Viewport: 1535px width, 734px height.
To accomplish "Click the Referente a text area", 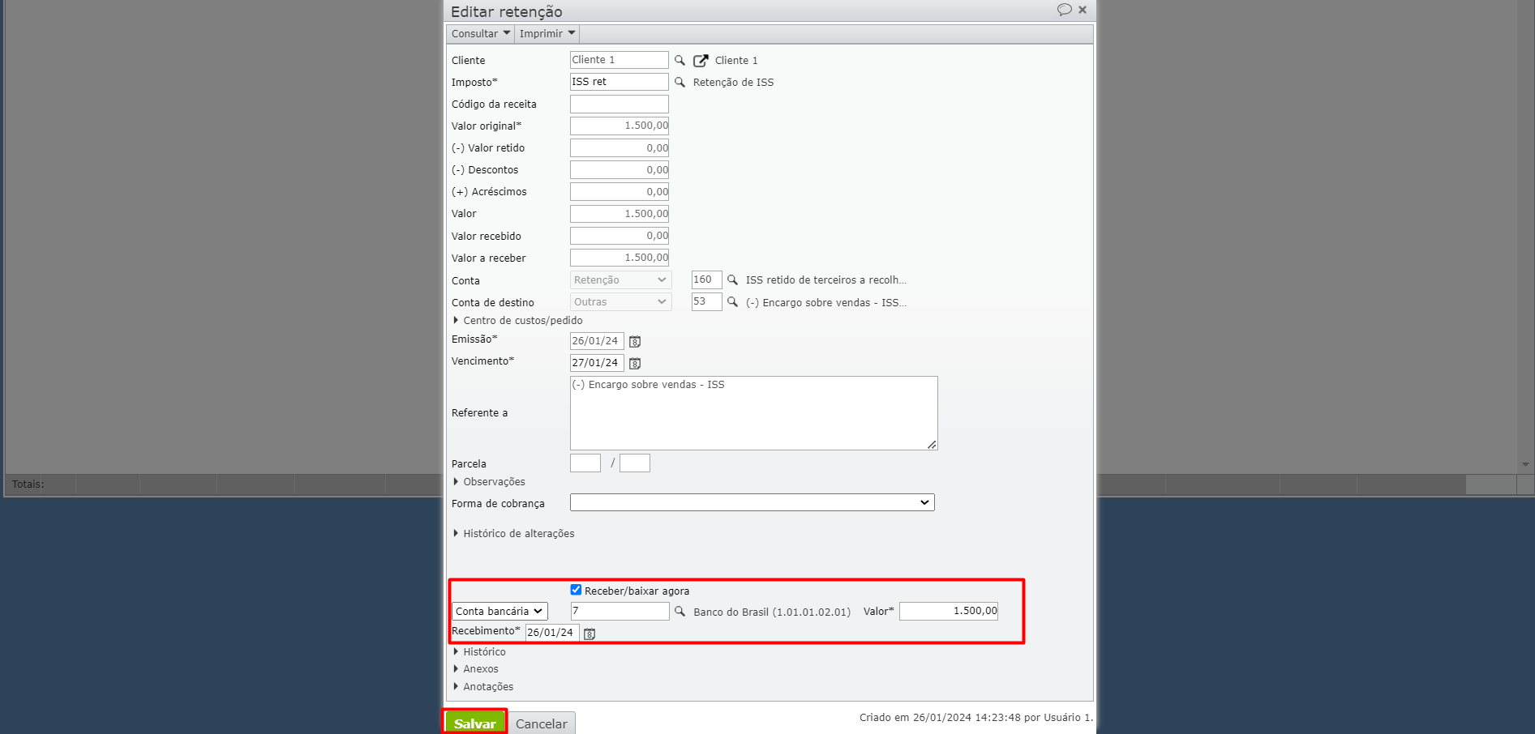I will click(x=754, y=413).
